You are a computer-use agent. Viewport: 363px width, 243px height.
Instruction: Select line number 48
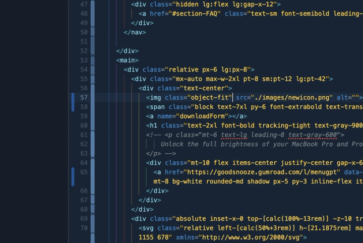(84, 14)
